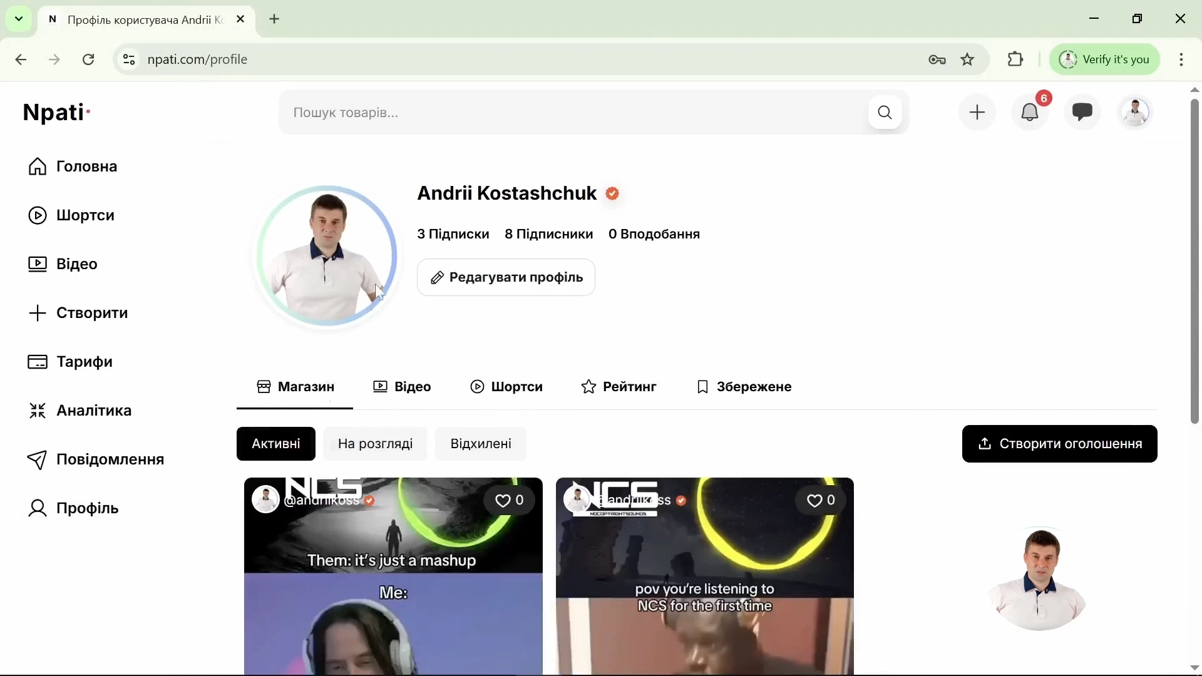Open the 8 Підписники list
Viewport: 1202px width, 676px height.
(549, 235)
